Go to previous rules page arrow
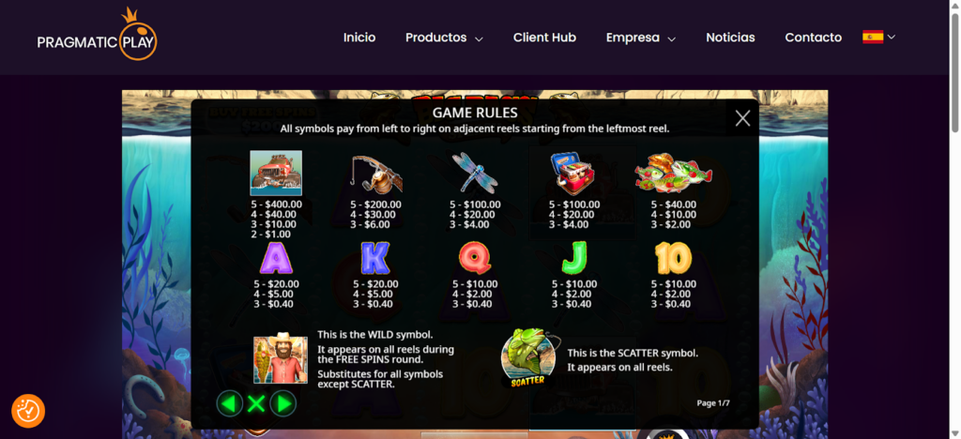Screen dimensions: 961x439 tap(230, 403)
